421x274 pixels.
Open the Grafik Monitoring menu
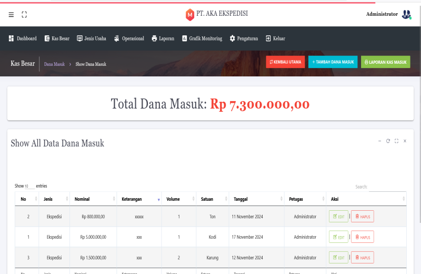pyautogui.click(x=202, y=38)
